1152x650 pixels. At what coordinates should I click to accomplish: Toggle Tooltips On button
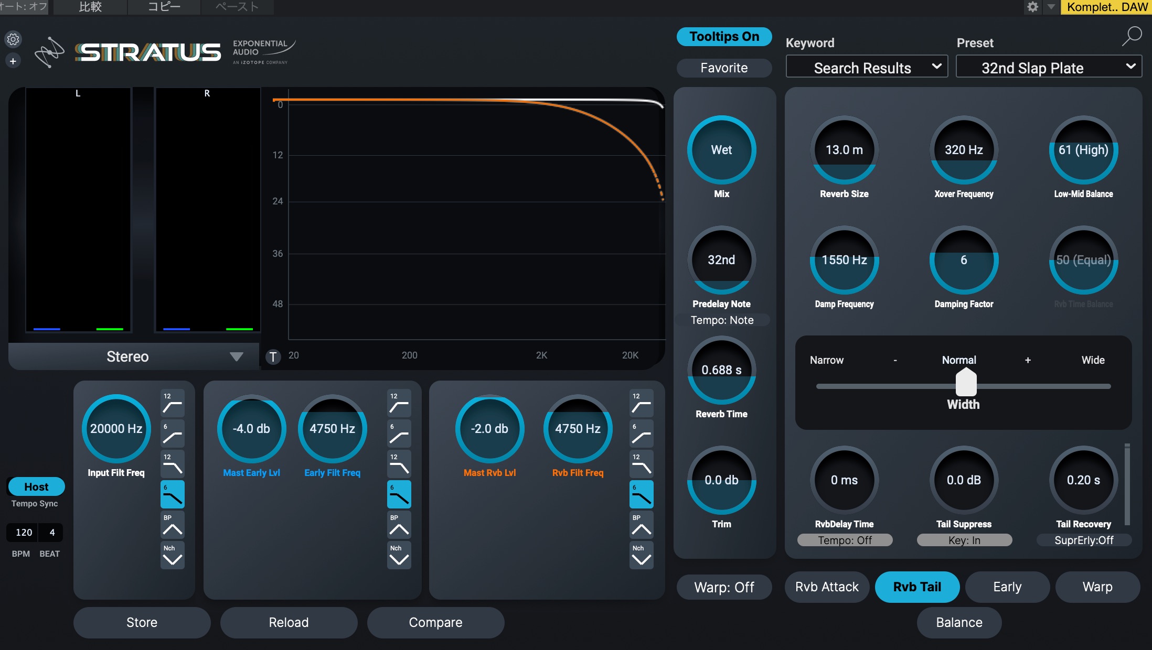coord(724,37)
